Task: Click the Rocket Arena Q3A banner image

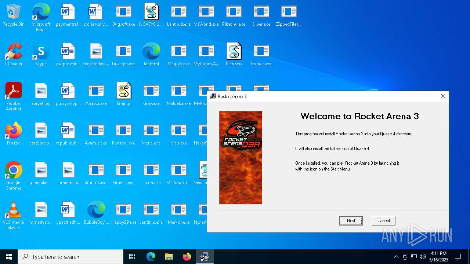Action: tap(241, 158)
